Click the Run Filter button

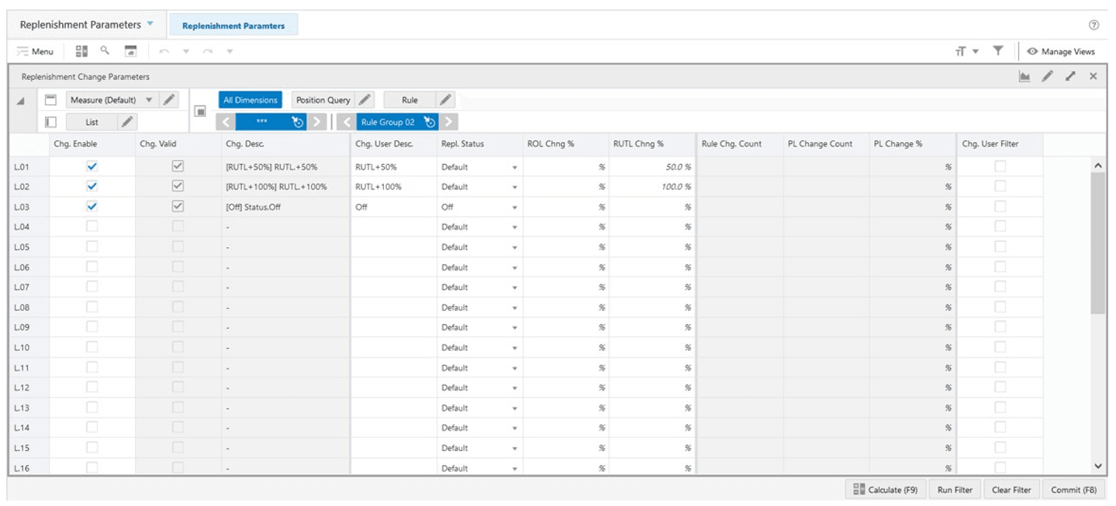tap(955, 489)
